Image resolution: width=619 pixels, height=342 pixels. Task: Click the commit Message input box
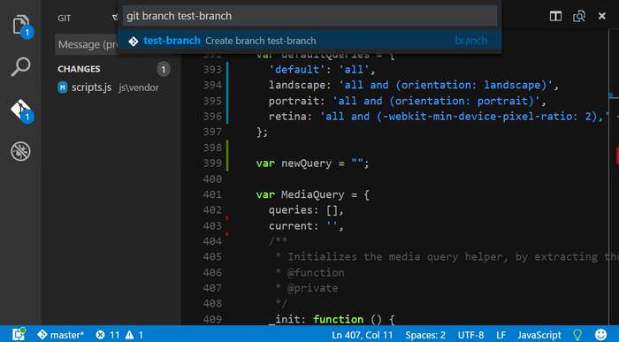pos(87,44)
